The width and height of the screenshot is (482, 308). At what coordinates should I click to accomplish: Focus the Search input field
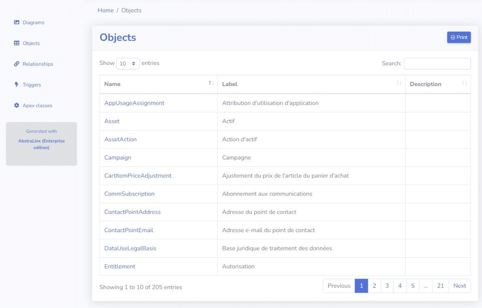437,64
